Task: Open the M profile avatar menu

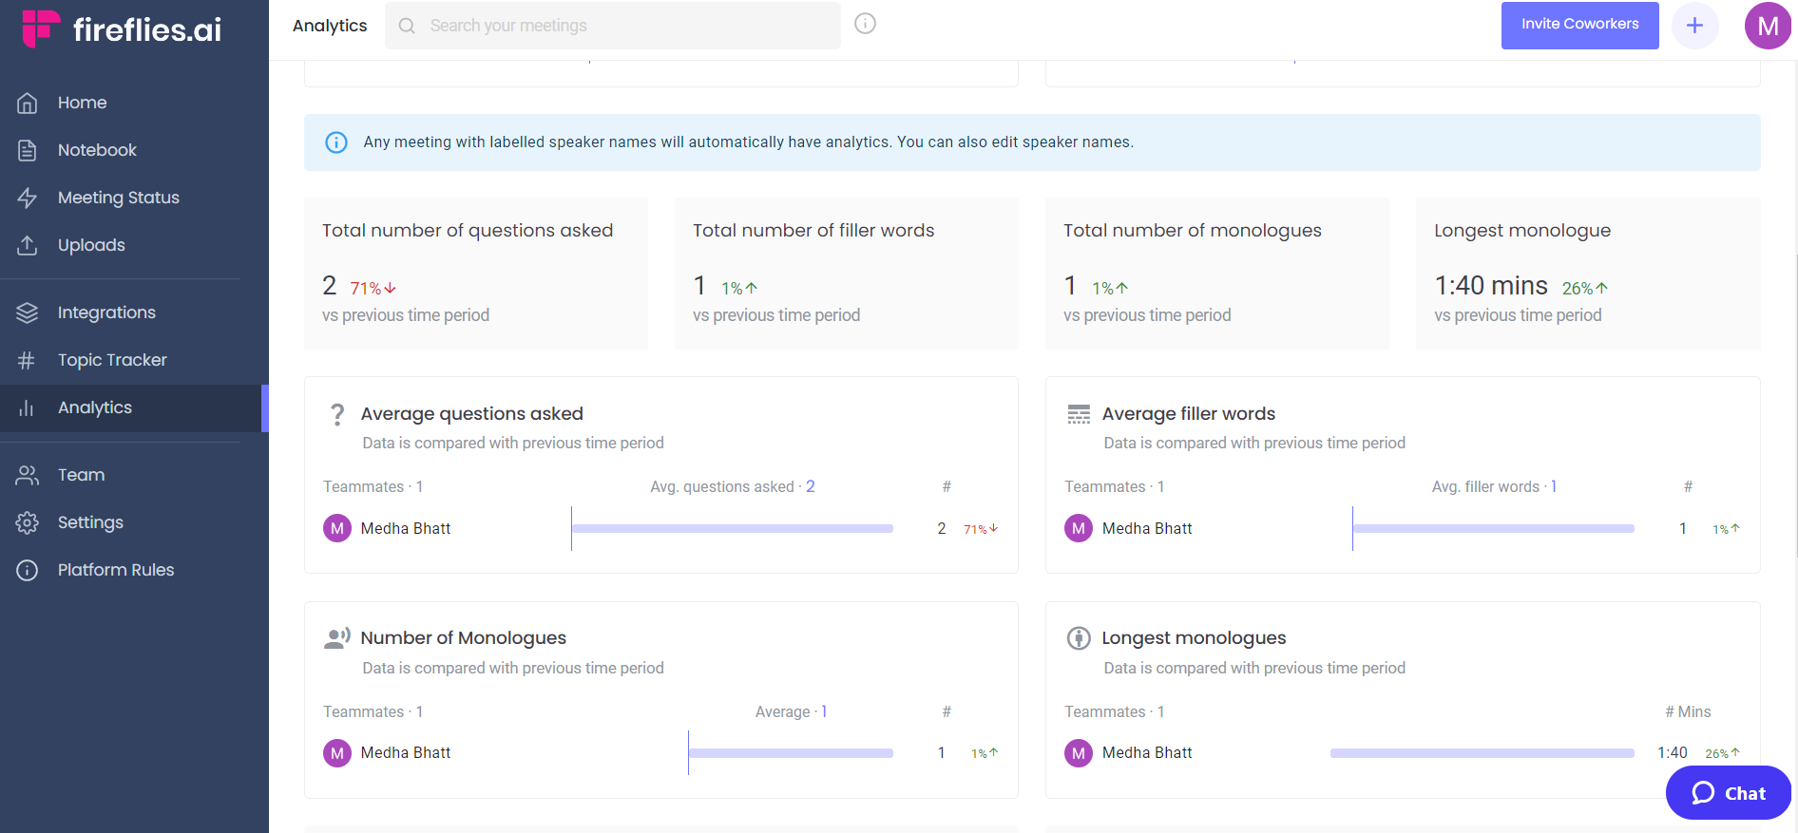Action: [1768, 26]
